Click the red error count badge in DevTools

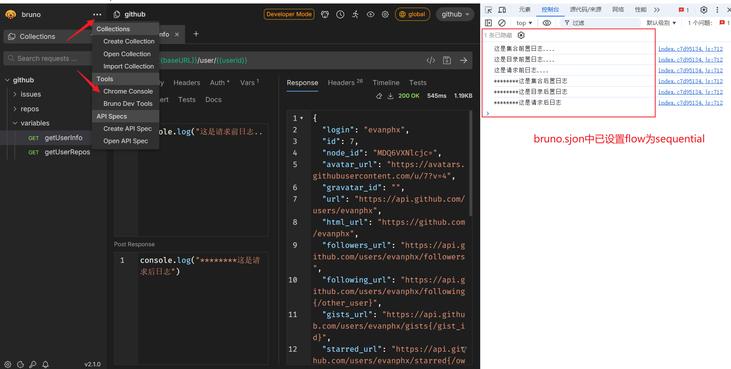[684, 10]
